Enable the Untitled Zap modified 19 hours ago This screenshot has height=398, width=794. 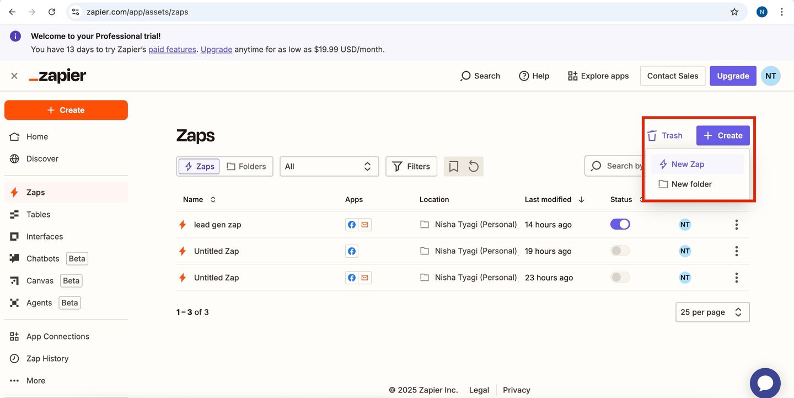coord(620,251)
